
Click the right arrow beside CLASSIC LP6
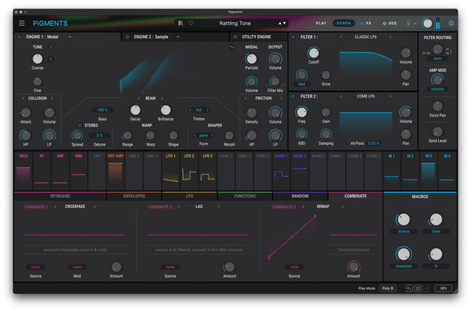(x=390, y=37)
